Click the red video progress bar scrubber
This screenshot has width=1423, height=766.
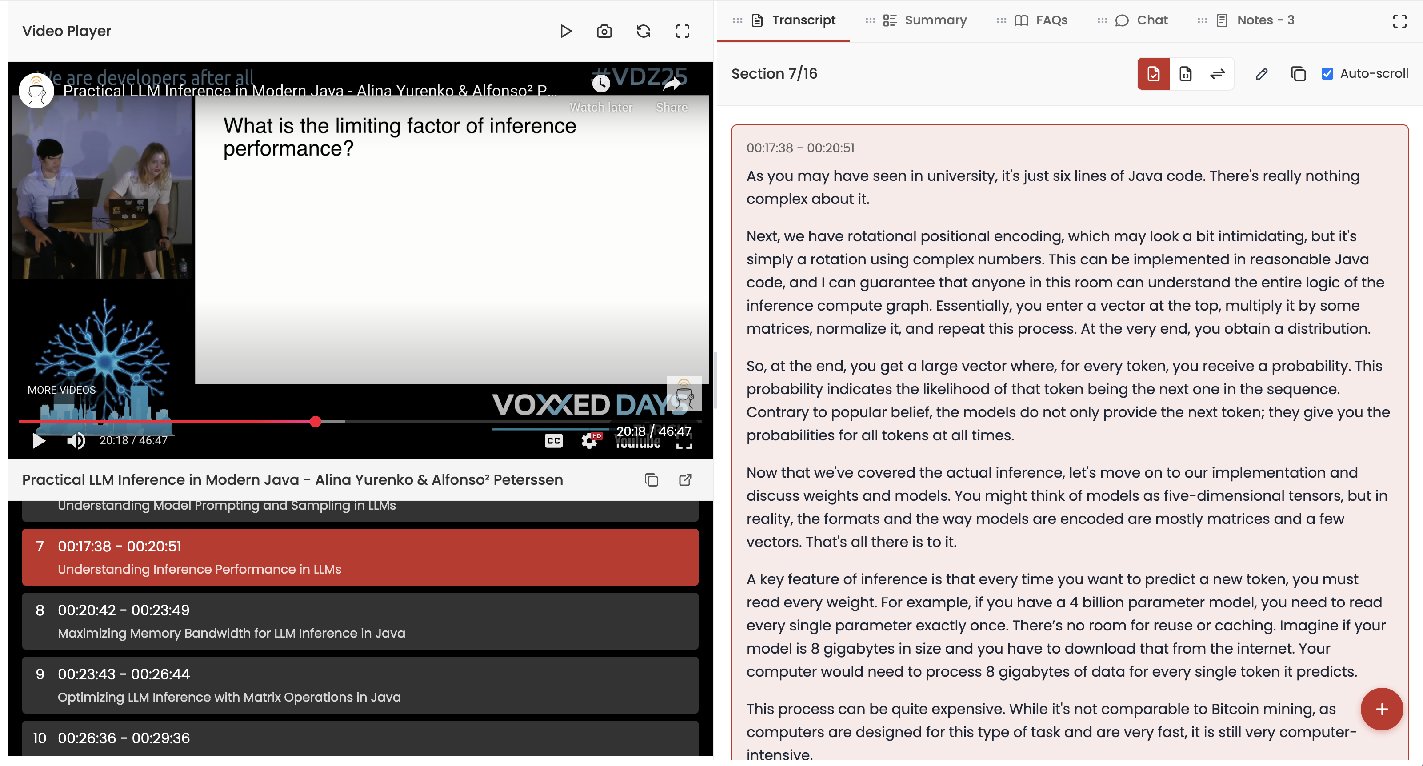pyautogui.click(x=316, y=421)
